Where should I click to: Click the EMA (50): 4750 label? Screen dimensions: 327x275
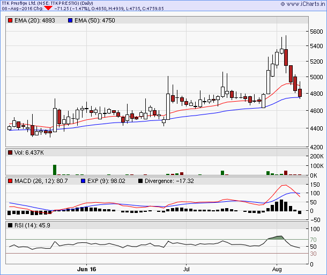tap(95, 20)
